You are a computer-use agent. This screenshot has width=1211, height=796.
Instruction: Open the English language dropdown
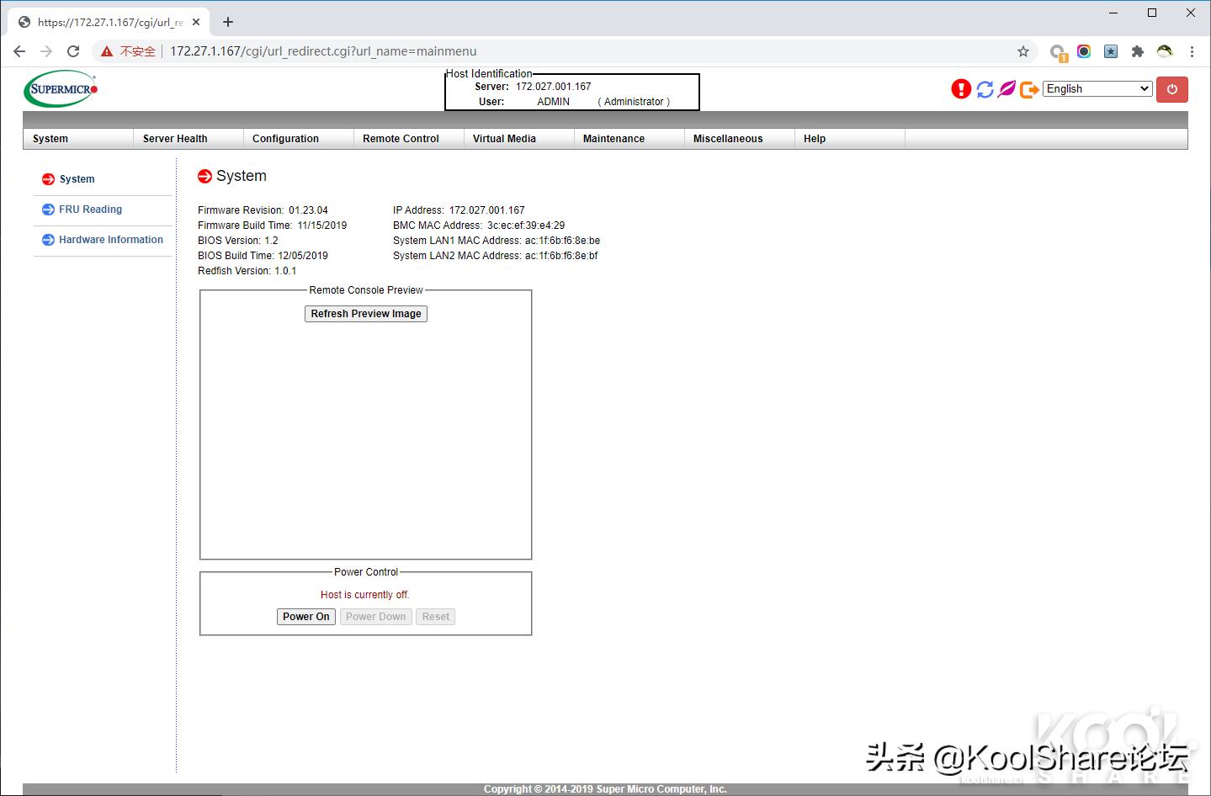[1097, 89]
